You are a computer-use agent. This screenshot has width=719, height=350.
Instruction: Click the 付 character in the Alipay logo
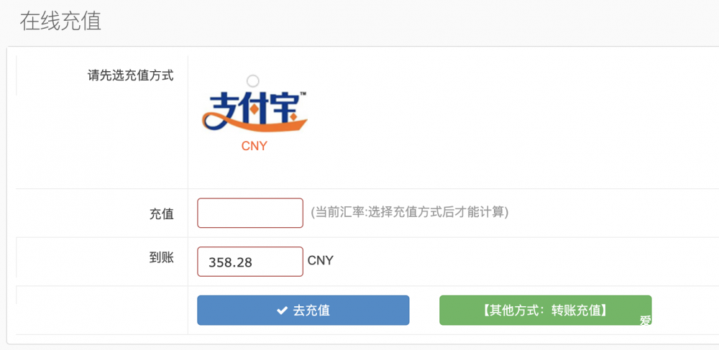pos(257,109)
